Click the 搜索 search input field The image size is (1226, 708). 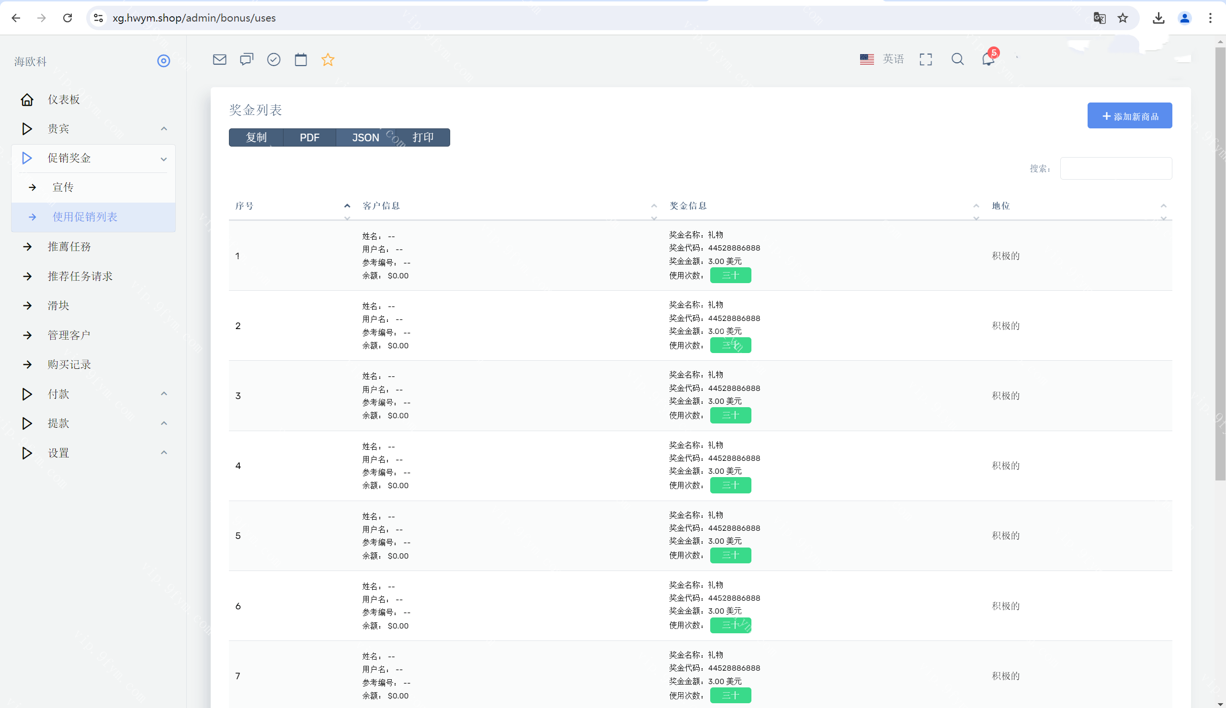pos(1116,168)
